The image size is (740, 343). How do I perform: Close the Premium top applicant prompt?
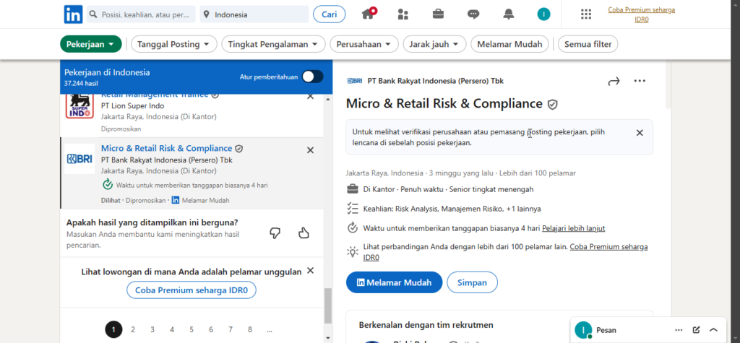(x=310, y=270)
